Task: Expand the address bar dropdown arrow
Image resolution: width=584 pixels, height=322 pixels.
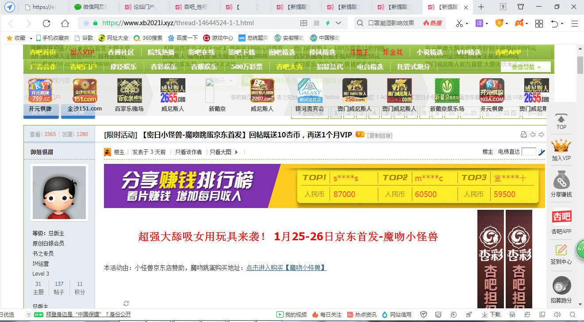Action: pos(338,23)
